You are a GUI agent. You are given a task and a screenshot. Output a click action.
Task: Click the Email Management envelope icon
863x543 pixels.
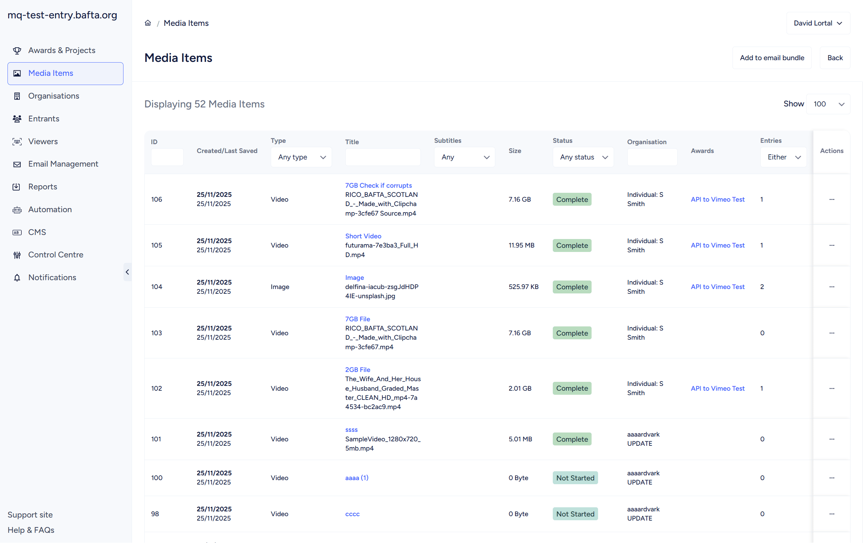17,164
